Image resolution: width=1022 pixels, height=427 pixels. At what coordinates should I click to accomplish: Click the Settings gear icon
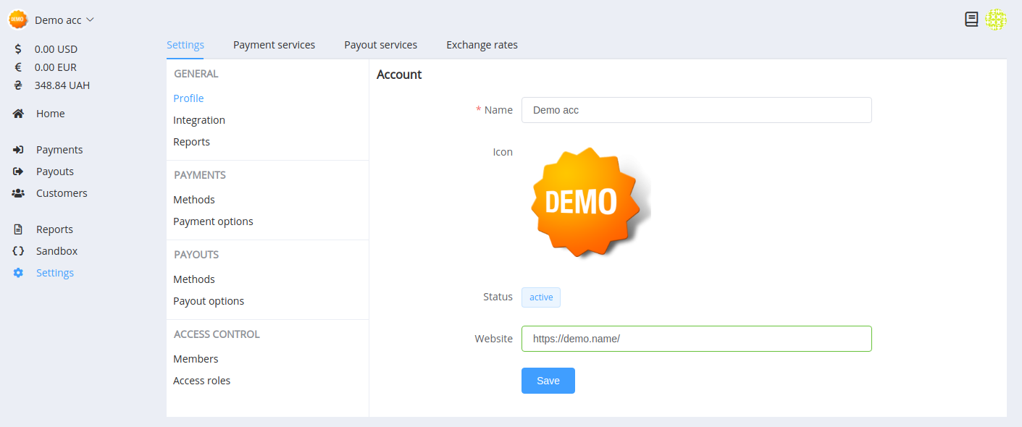[18, 273]
